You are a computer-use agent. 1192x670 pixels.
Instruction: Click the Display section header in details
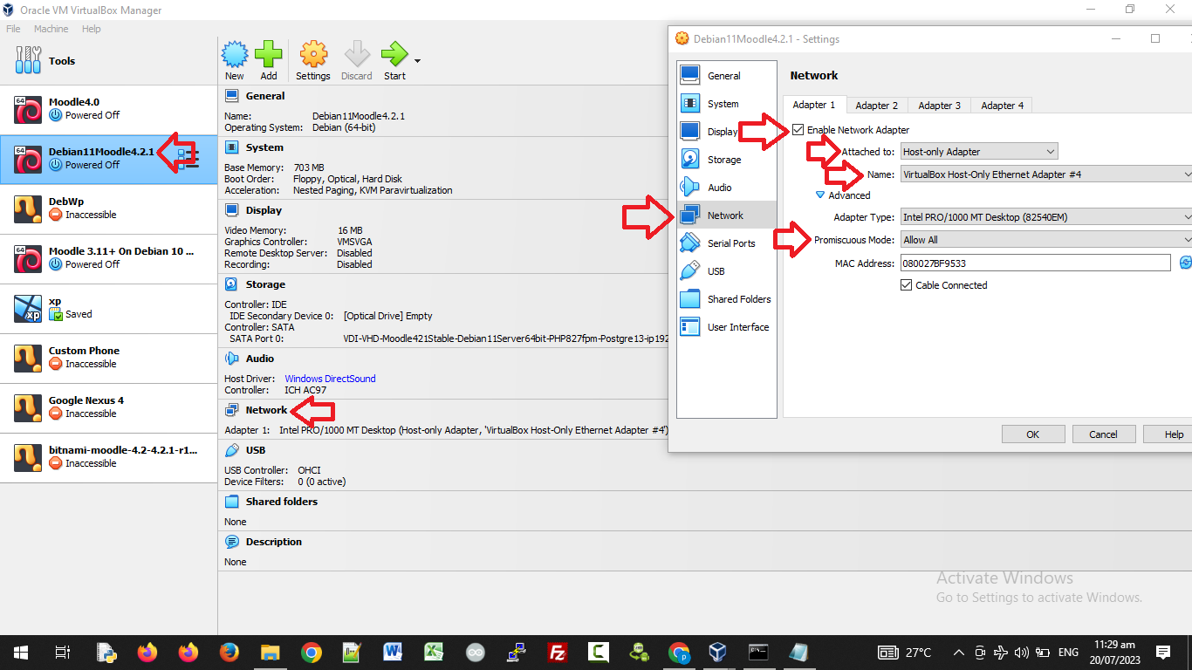coord(264,210)
